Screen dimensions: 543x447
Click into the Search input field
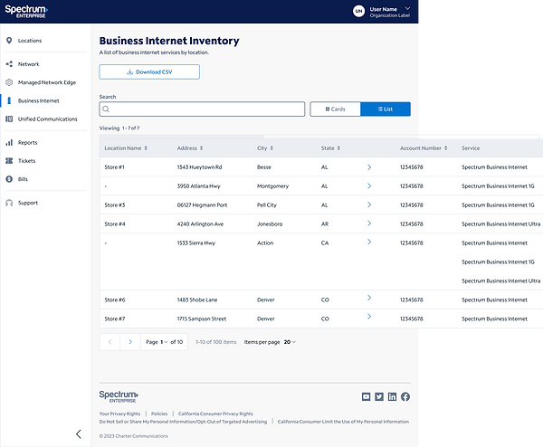coord(202,109)
